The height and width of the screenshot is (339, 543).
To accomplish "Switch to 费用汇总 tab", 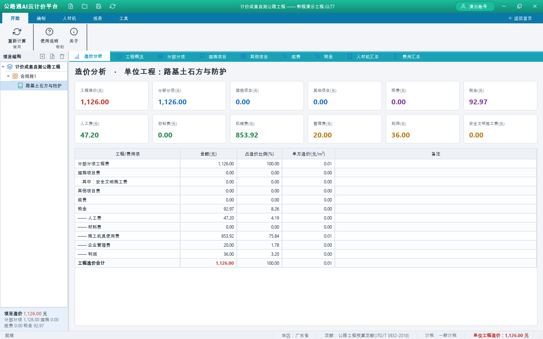I will pyautogui.click(x=407, y=56).
